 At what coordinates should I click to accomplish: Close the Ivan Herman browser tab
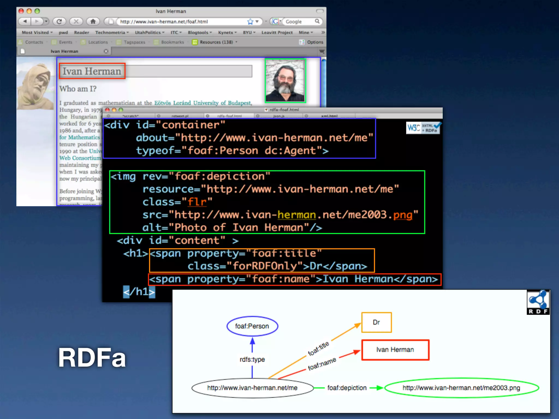click(x=106, y=51)
